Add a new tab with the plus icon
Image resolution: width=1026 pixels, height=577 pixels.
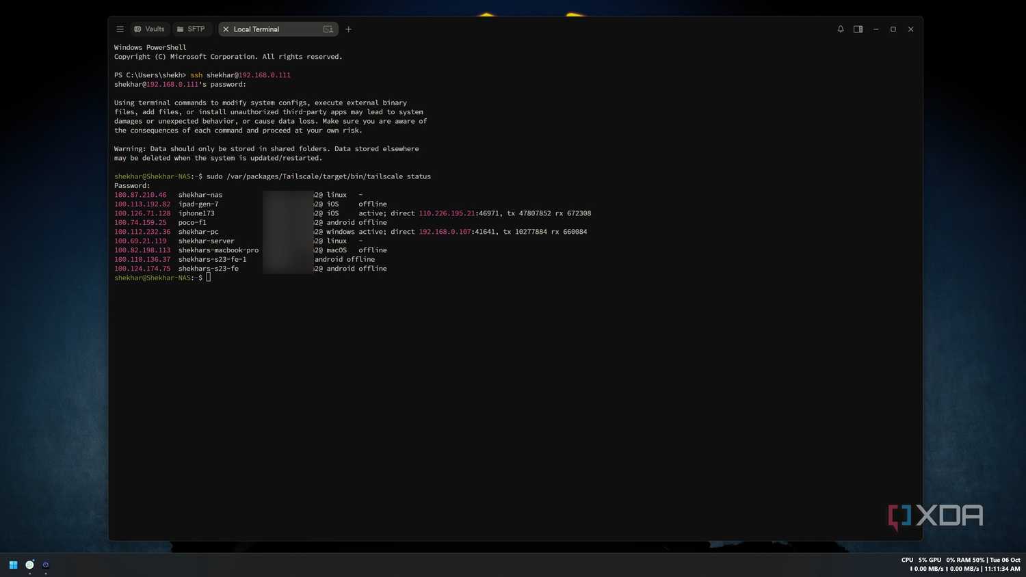point(349,29)
